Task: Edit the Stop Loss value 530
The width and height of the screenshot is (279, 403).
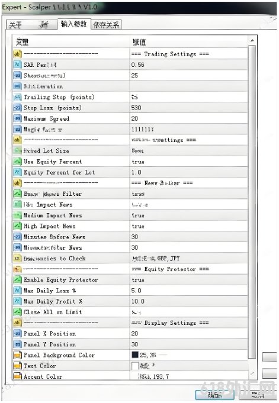Action: (188, 108)
